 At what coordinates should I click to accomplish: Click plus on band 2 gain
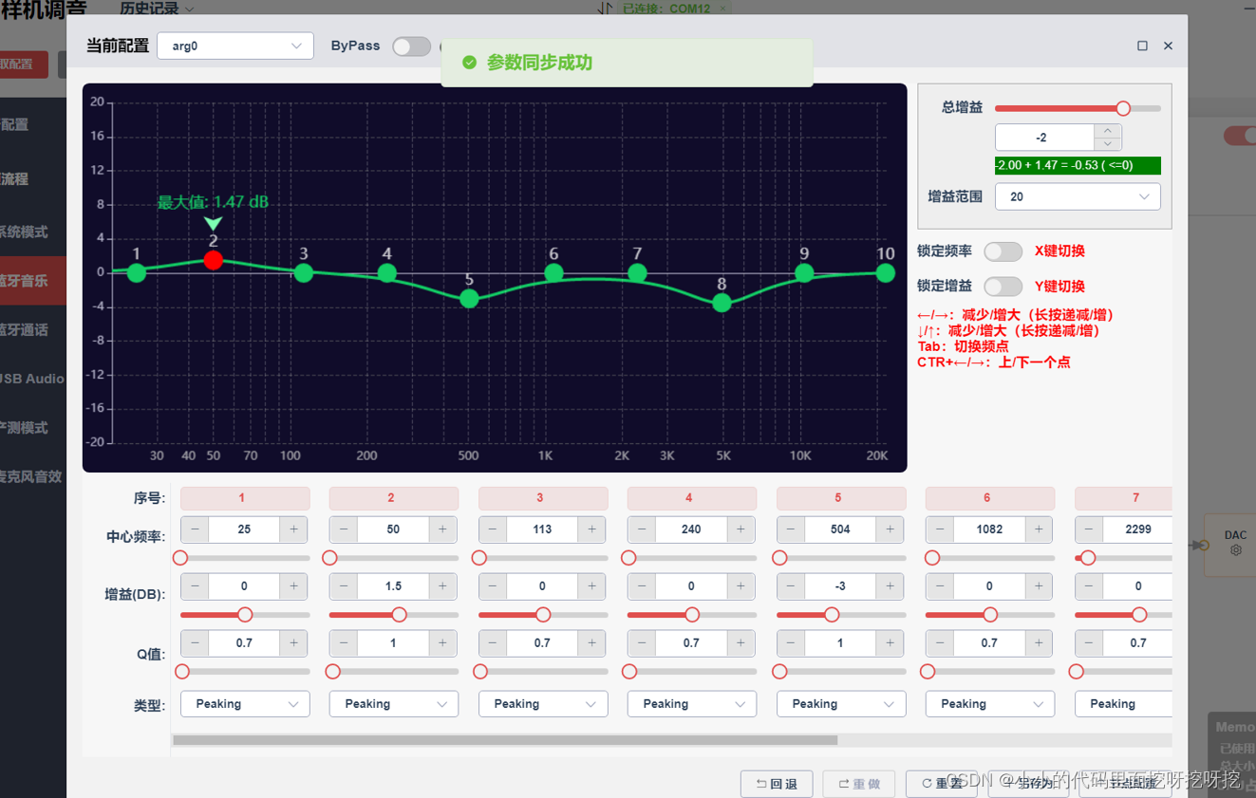pos(443,586)
